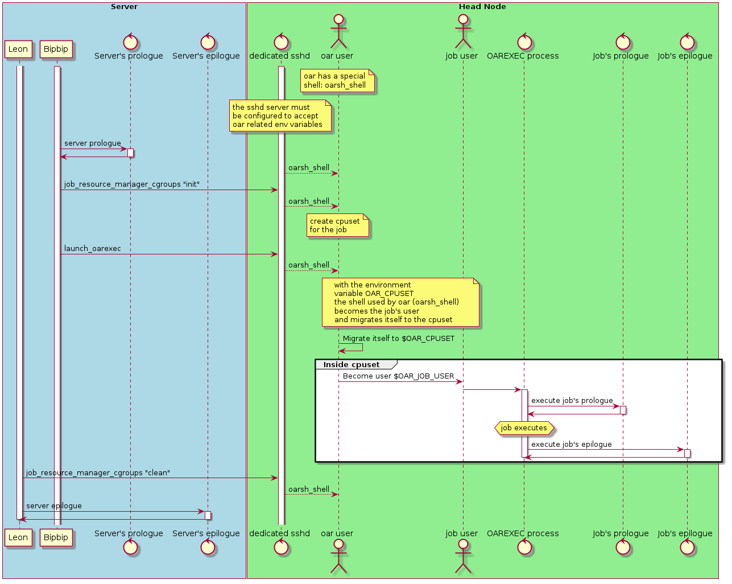Click the bottom Bipbip participant box
The height and width of the screenshot is (584, 732).
click(56, 537)
